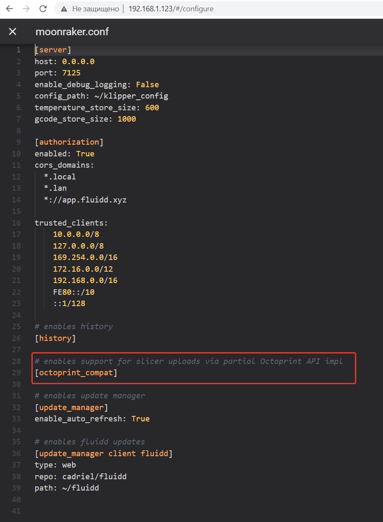The width and height of the screenshot is (383, 522).
Task: Click the [update_manager client fluidd] line
Action: (x=104, y=453)
